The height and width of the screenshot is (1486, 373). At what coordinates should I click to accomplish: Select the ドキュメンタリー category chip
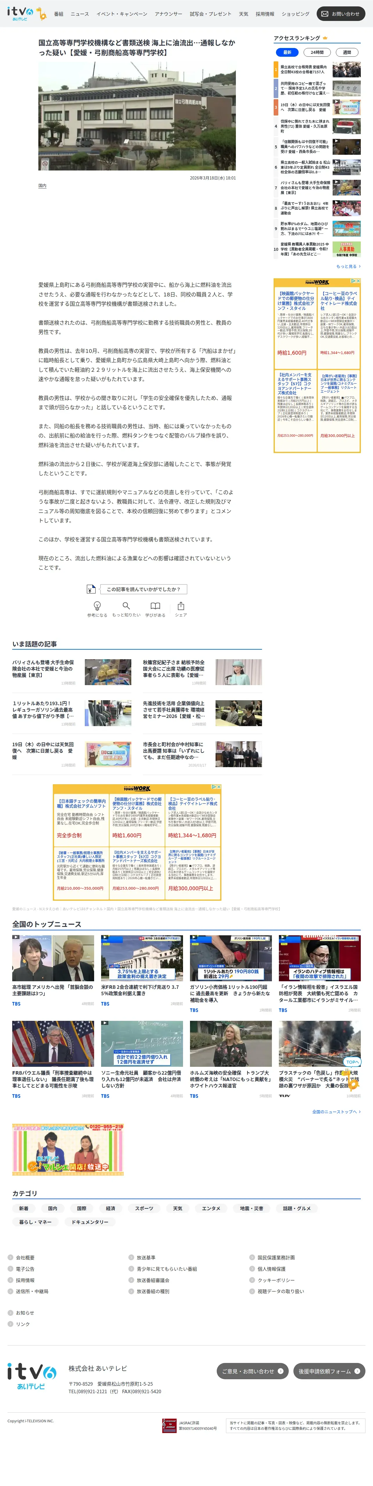tap(90, 1221)
